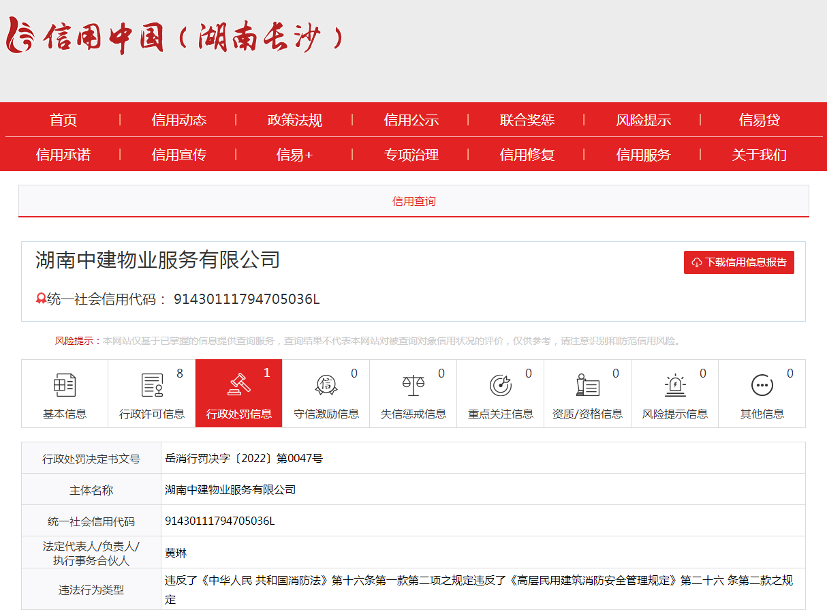Click the violation text citing 消防法
827x610 pixels.
[x=479, y=590]
